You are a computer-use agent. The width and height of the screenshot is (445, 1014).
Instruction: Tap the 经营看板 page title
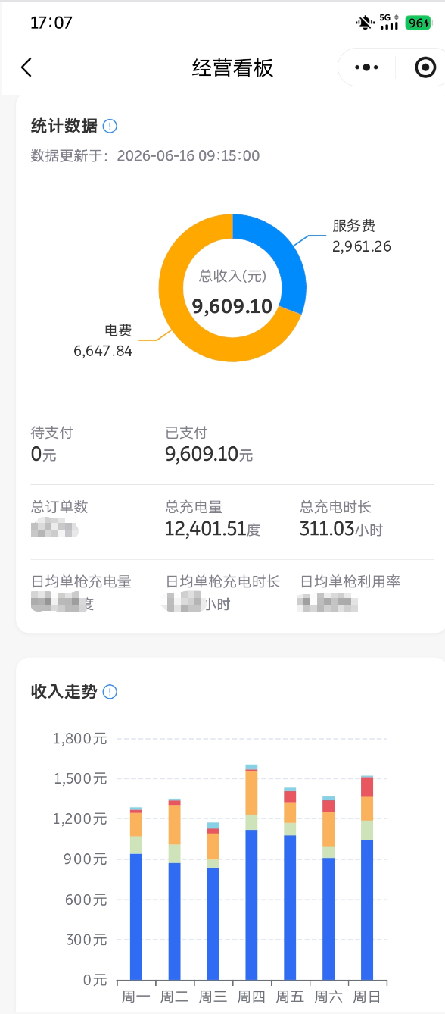click(x=232, y=67)
